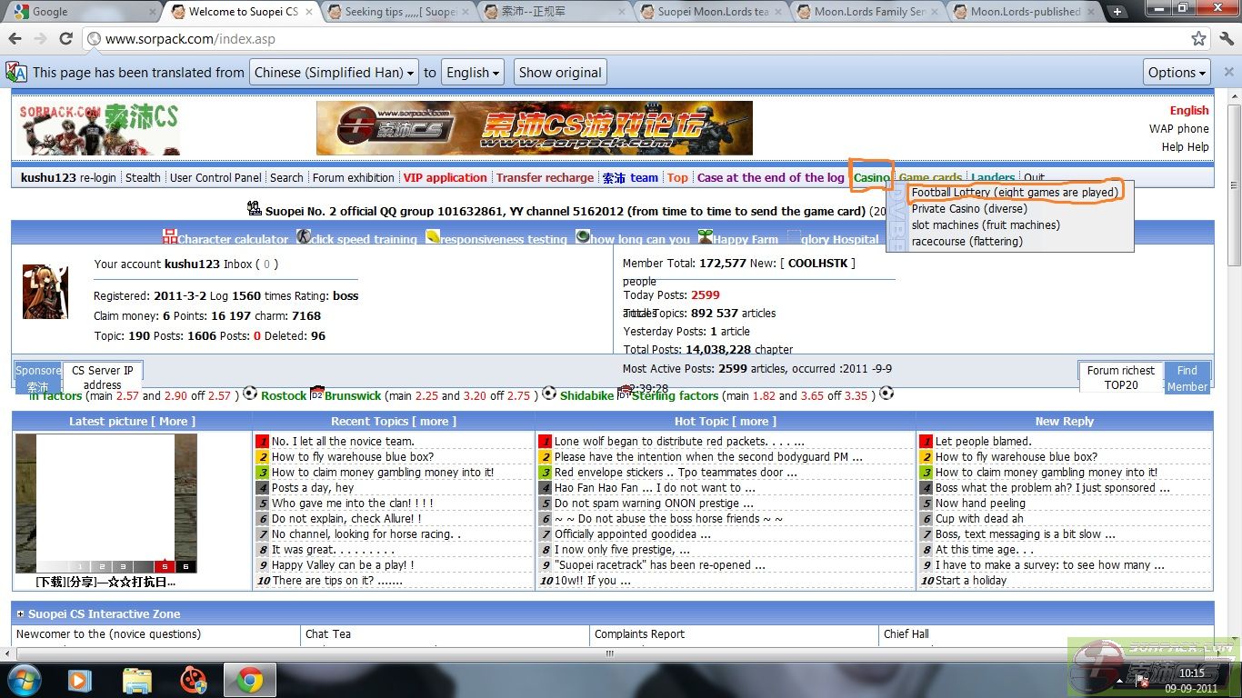Bookmark this page with the star icon
This screenshot has height=698, width=1242.
click(1198, 39)
